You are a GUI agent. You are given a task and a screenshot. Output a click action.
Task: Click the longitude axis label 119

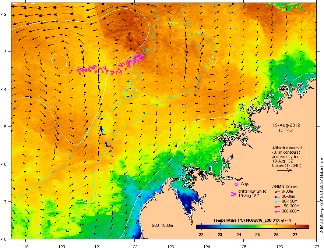pyautogui.click(x=25, y=246)
